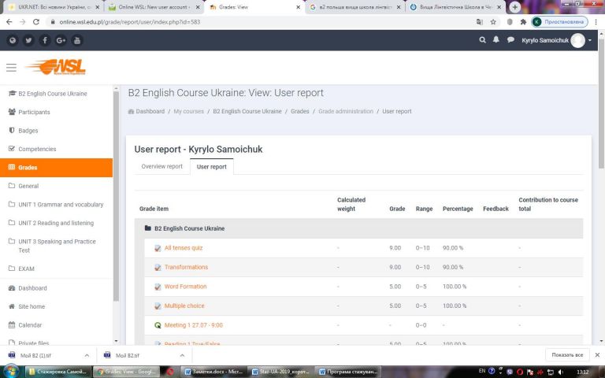Reload the page with refresh button
Viewport: 605px width, 378px height.
36,22
